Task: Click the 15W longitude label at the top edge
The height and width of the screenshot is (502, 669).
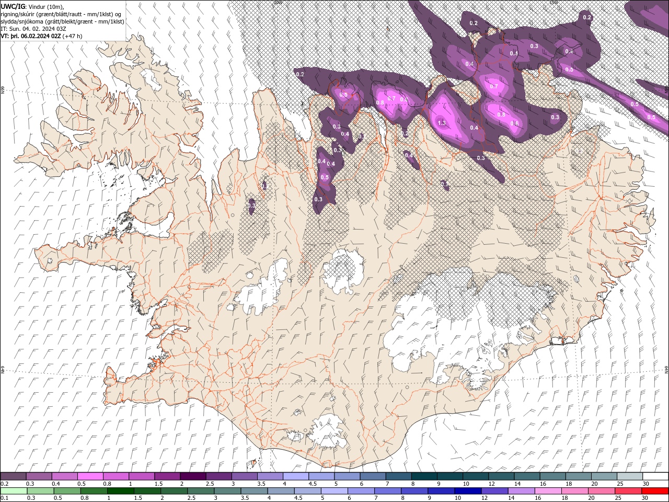Action: tap(553, 2)
